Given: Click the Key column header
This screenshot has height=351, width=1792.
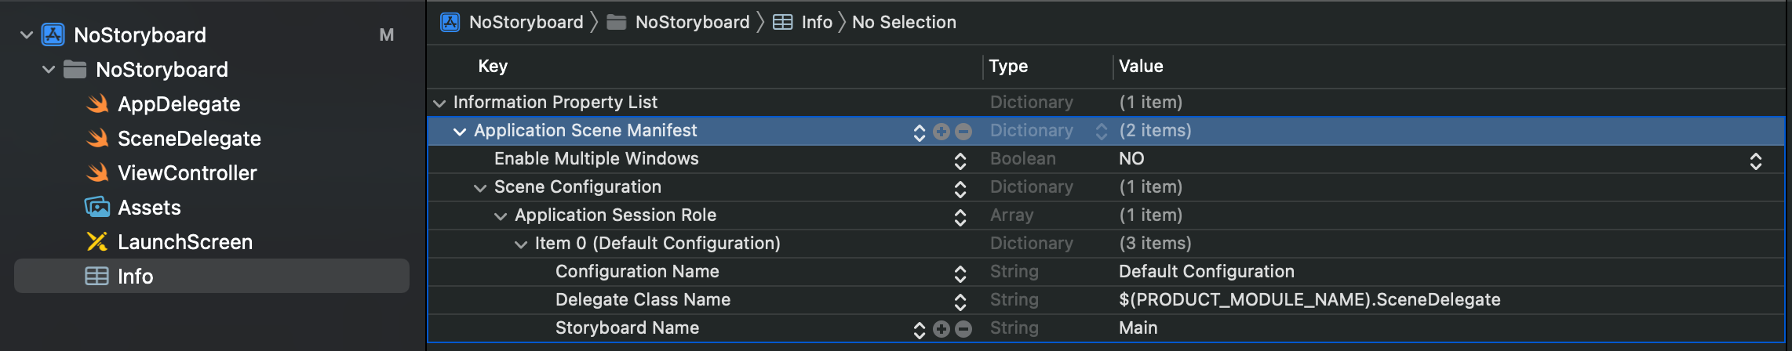Looking at the screenshot, I should pyautogui.click(x=493, y=66).
